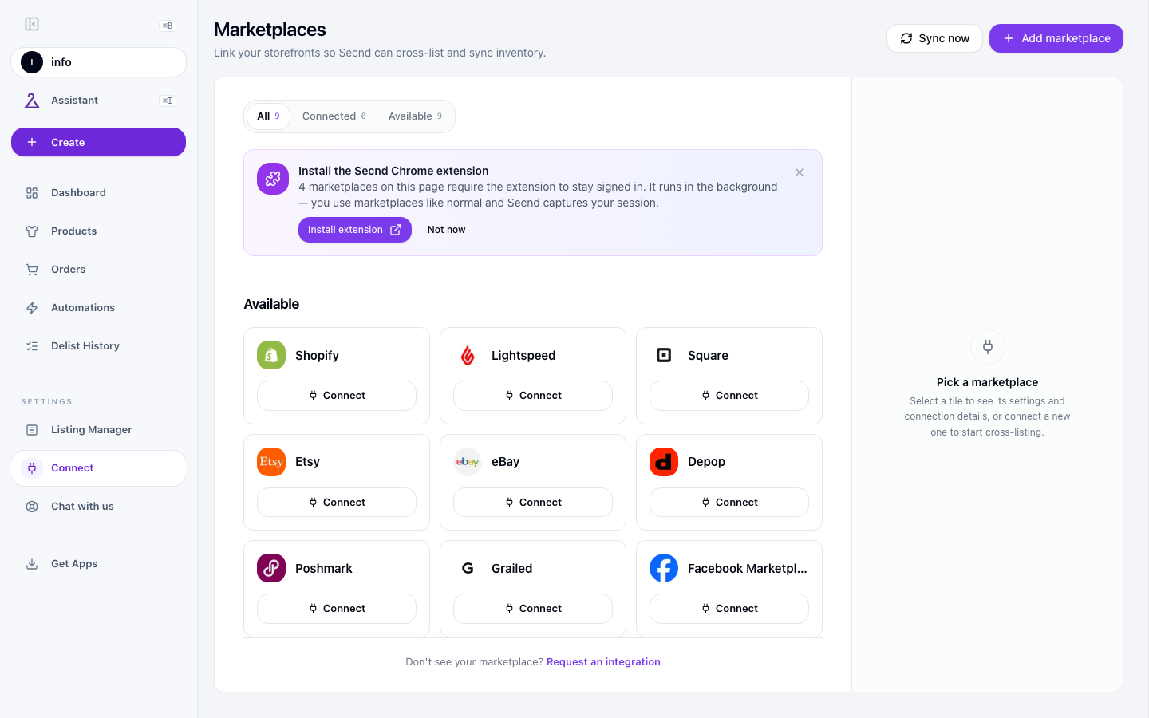Connect the Lightspeed marketplace

533,396
